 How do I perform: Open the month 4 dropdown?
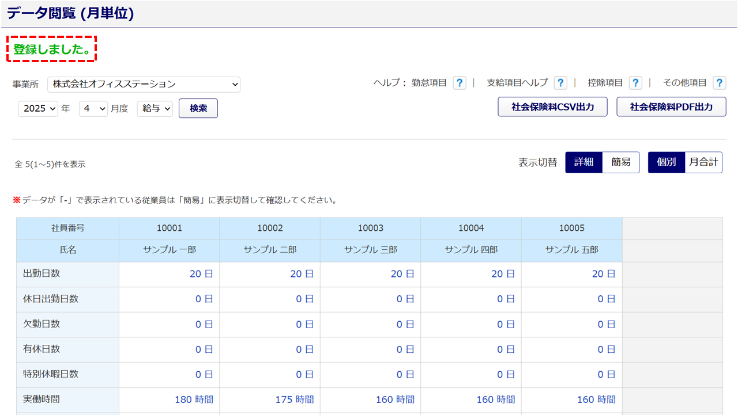point(93,108)
